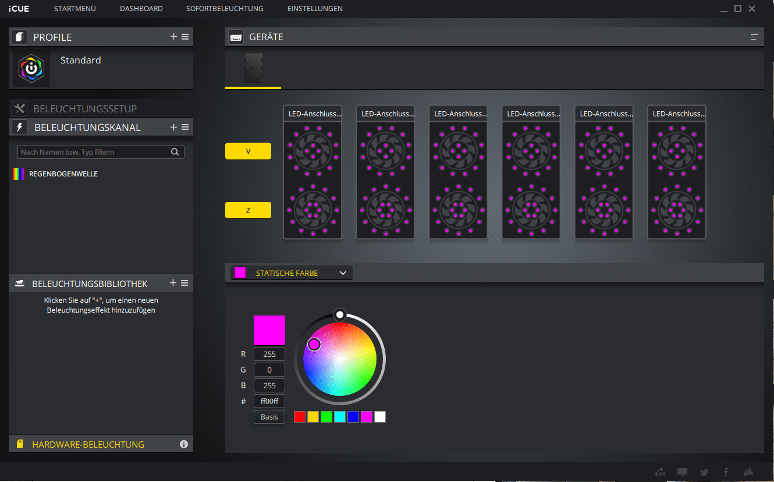Click the Twitter icon in bottom bar
Image resolution: width=774 pixels, height=482 pixels.
704,472
